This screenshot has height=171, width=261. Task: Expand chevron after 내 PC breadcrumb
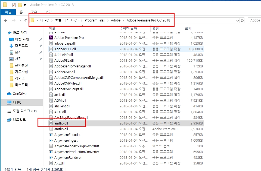tap(52, 20)
